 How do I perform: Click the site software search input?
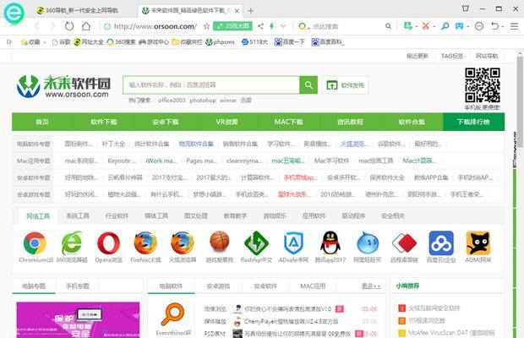[x=211, y=84]
